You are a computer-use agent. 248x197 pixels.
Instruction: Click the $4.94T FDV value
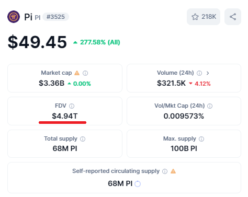point(65,116)
